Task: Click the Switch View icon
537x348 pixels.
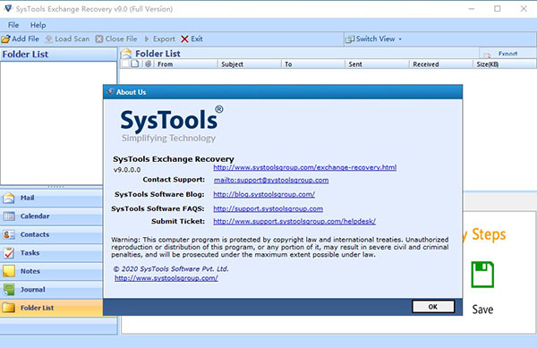Action: coord(350,39)
